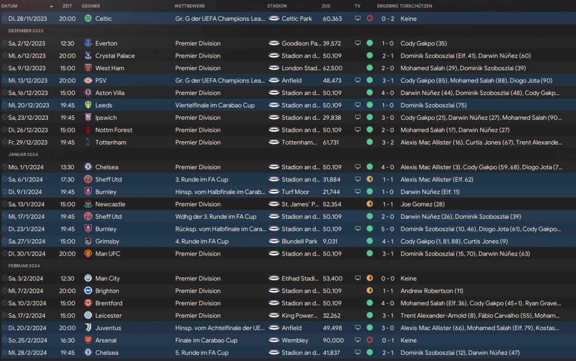Click the green win indicator in the Tottenham row
Image resolution: width=576 pixels, height=361 pixels.
369,142
